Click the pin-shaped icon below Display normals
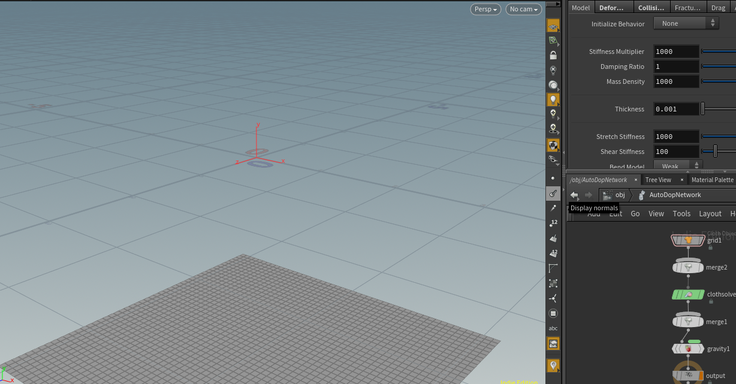The image size is (736, 384). click(x=553, y=208)
